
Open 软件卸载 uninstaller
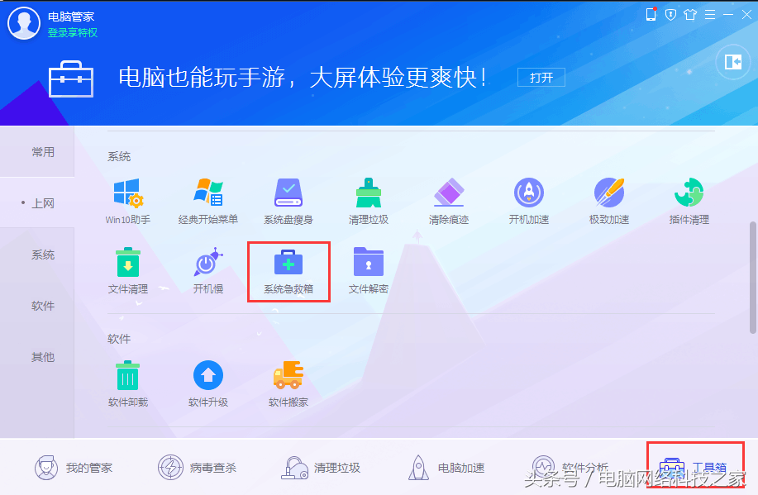pyautogui.click(x=128, y=383)
